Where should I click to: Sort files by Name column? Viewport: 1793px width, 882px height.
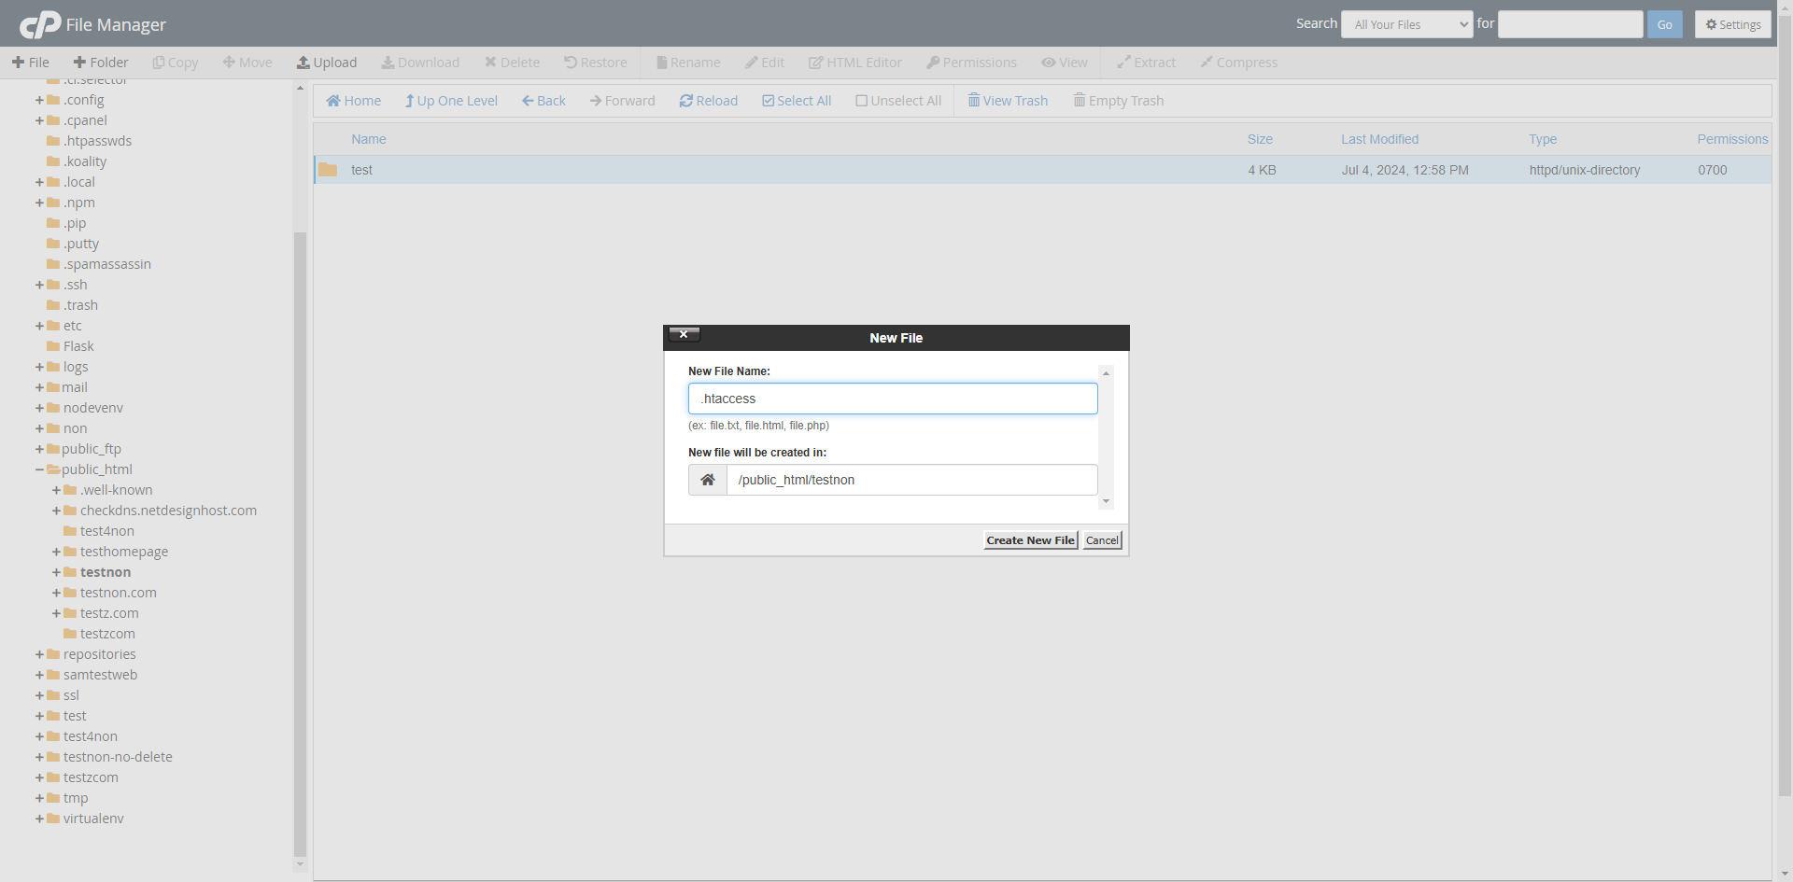pyautogui.click(x=369, y=139)
